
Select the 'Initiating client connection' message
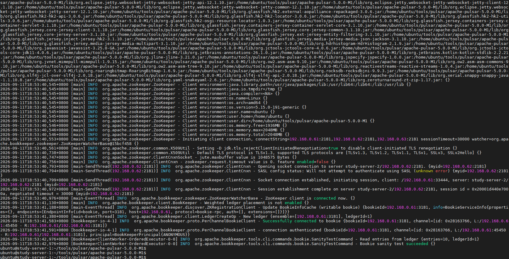point(217,139)
